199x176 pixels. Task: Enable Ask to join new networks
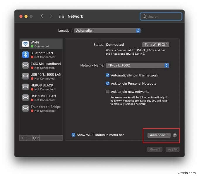tap(108, 92)
